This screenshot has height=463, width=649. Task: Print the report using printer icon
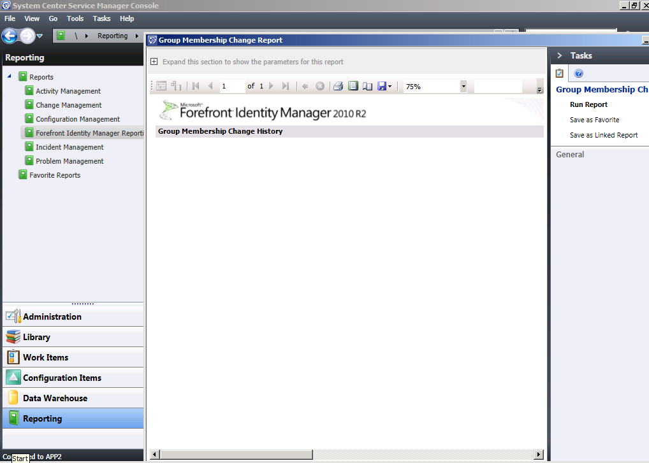tap(338, 86)
